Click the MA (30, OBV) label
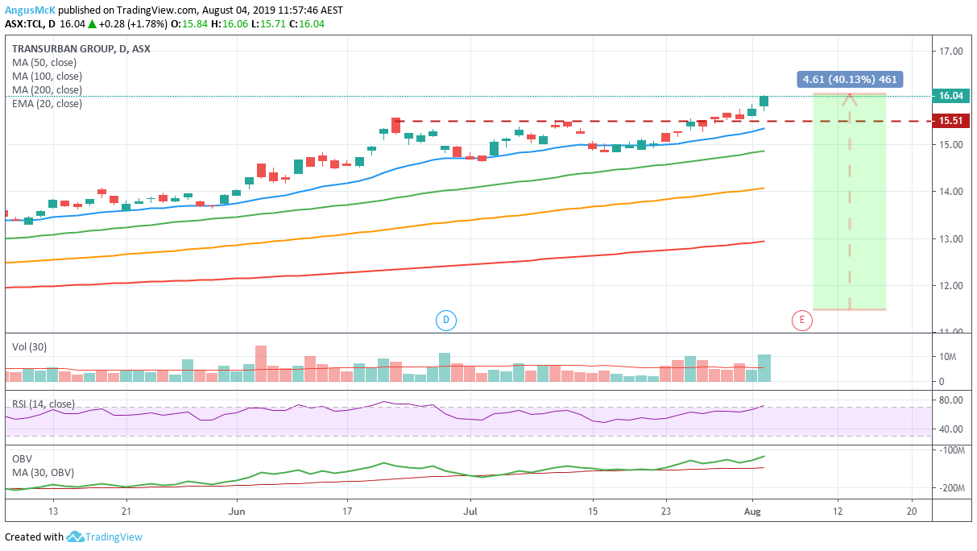Screen dimensions: 977x551 click(x=42, y=471)
